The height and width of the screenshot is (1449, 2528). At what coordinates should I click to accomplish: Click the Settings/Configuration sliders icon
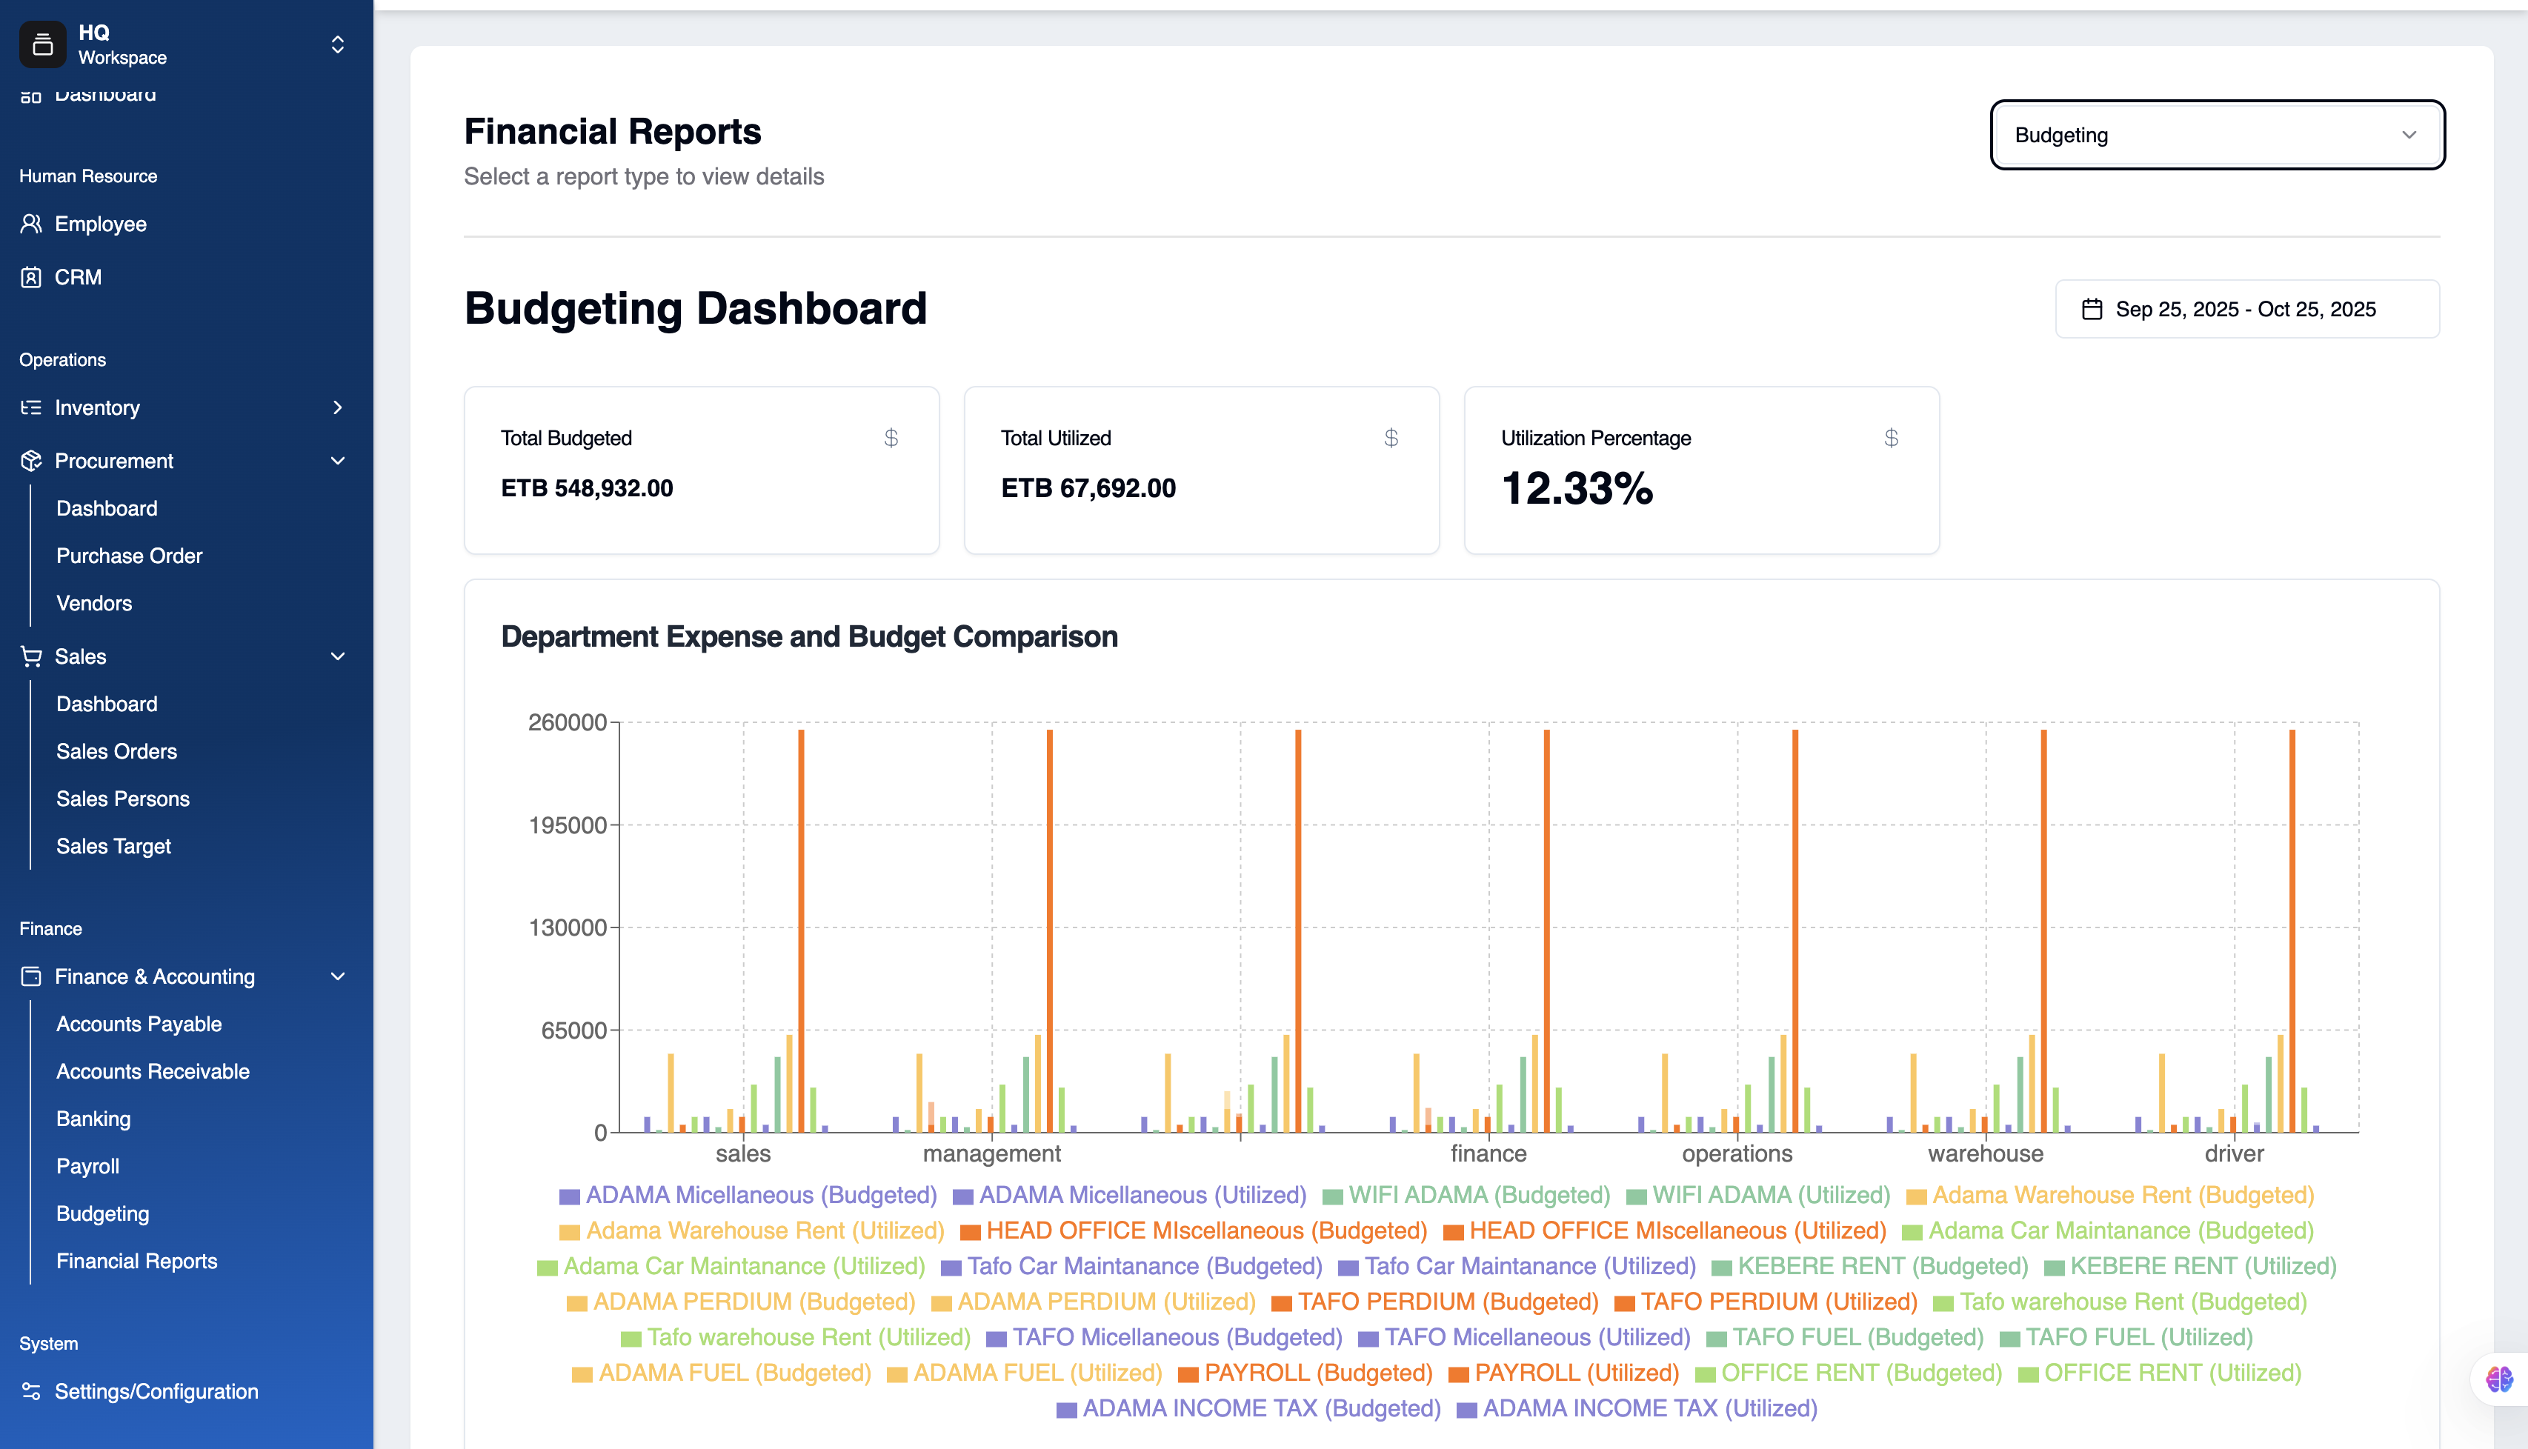31,1391
